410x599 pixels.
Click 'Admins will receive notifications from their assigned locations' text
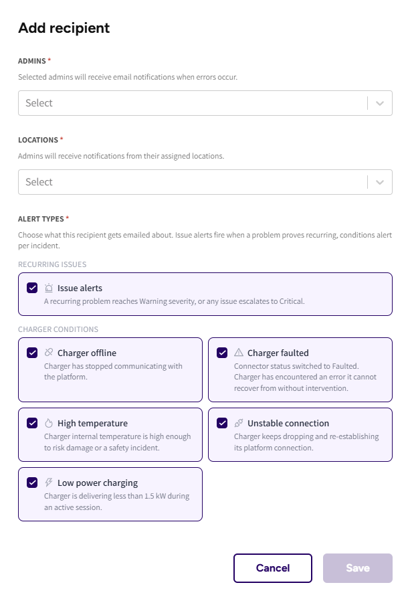point(121,156)
